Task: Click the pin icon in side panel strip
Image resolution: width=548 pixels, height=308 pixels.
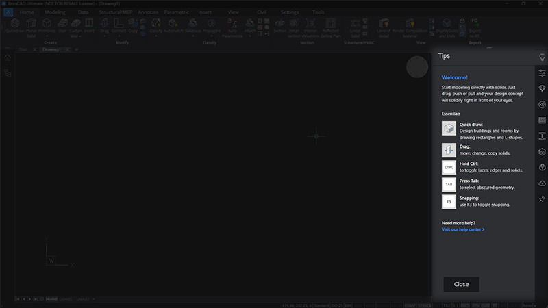Action: point(542,198)
